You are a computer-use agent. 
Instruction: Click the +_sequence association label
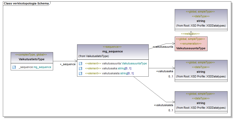click(67, 64)
